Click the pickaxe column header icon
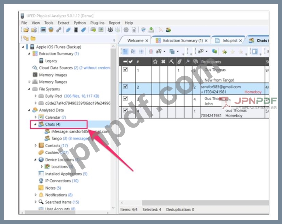Viewport: 282px width, 224px height. pos(171,62)
